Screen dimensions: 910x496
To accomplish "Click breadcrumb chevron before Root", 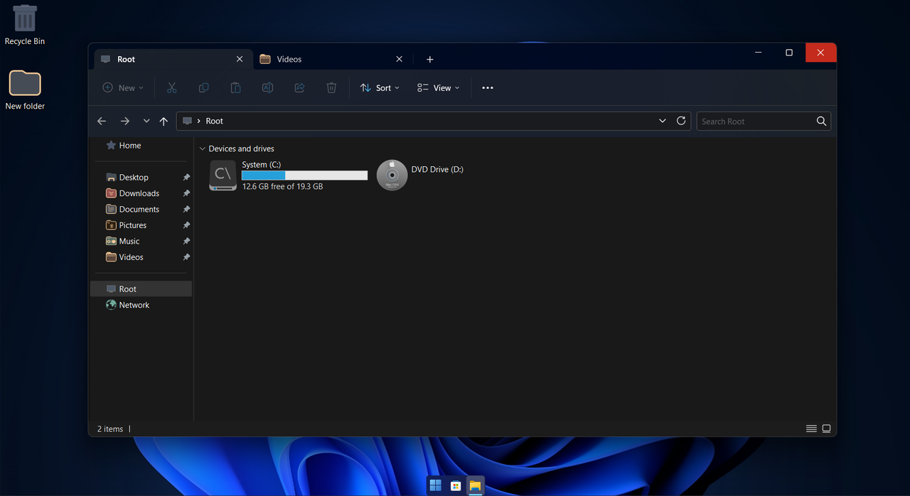I will pos(198,121).
